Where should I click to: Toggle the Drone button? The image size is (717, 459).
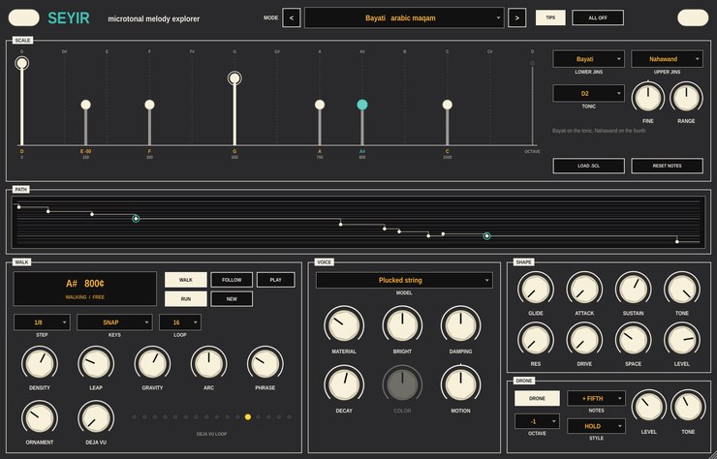click(537, 398)
